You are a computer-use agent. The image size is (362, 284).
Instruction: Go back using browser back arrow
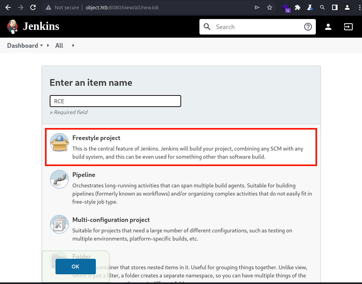(8, 8)
